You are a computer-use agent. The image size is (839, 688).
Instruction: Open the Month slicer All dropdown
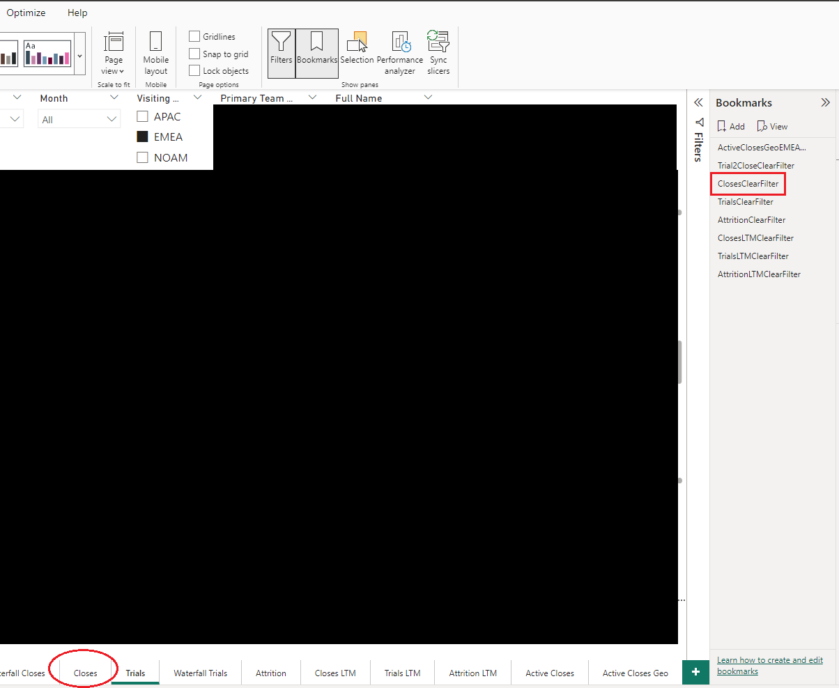pyautogui.click(x=79, y=119)
